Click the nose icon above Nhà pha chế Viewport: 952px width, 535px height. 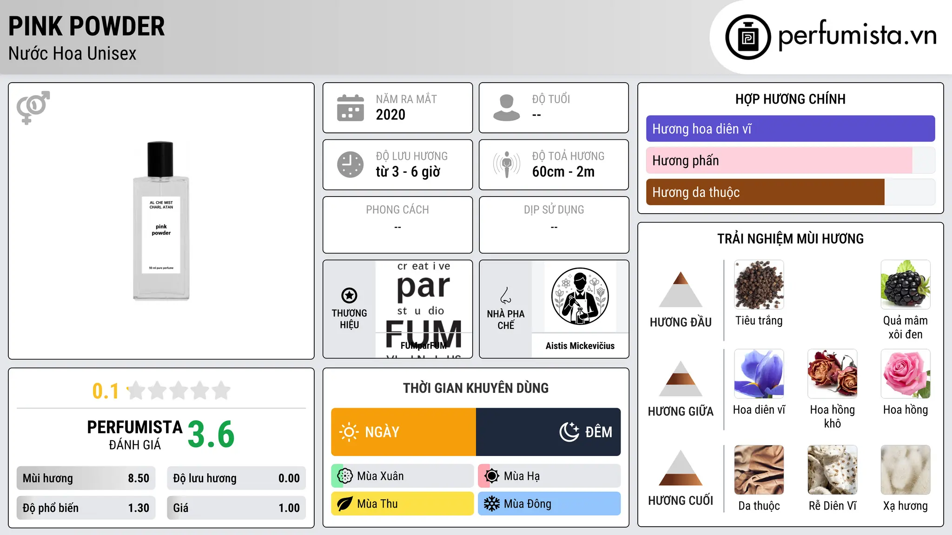click(506, 295)
